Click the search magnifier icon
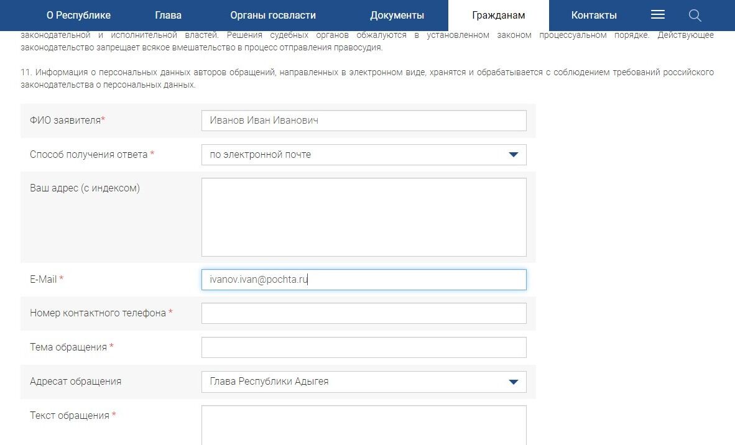 click(x=695, y=16)
